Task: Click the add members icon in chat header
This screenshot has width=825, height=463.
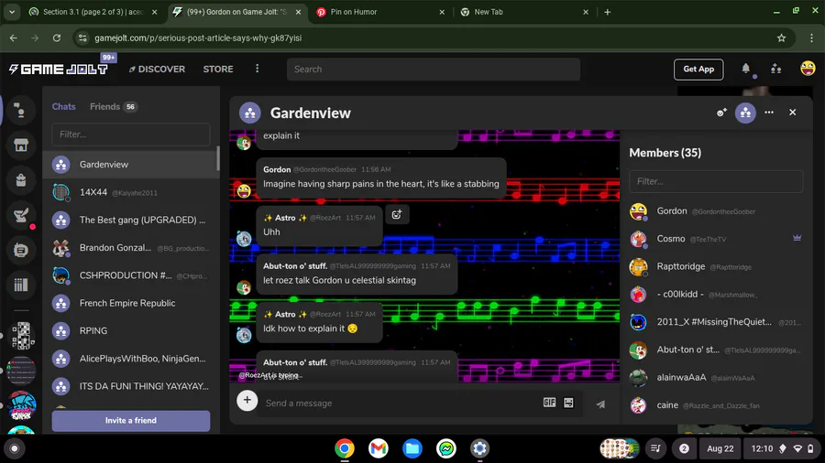Action: click(721, 113)
